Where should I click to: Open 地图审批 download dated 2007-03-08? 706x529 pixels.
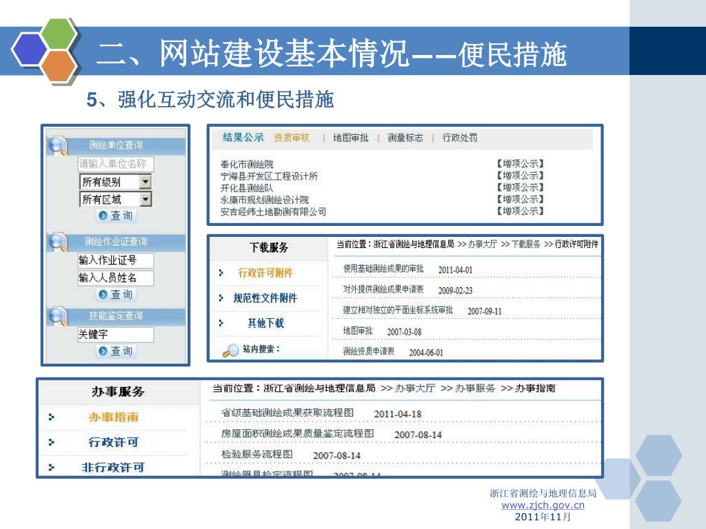coord(358,331)
